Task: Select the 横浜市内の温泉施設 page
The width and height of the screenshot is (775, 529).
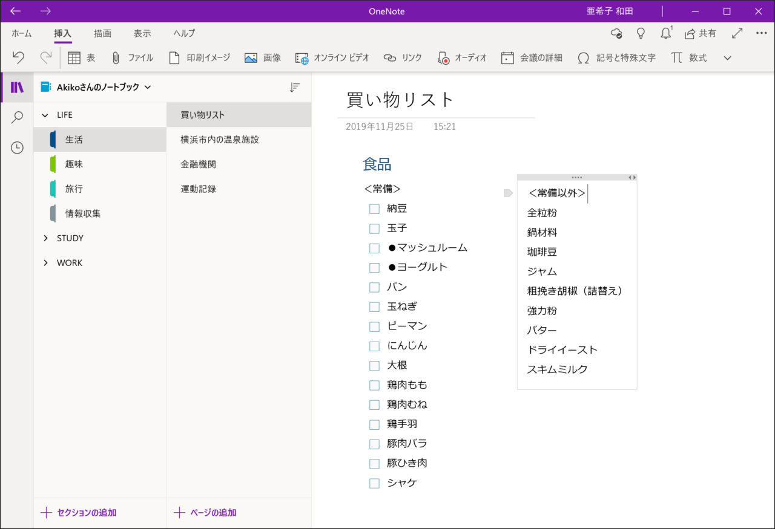Action: [x=220, y=140]
